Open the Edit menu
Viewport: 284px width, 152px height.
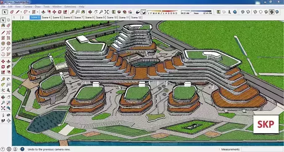click(x=10, y=7)
